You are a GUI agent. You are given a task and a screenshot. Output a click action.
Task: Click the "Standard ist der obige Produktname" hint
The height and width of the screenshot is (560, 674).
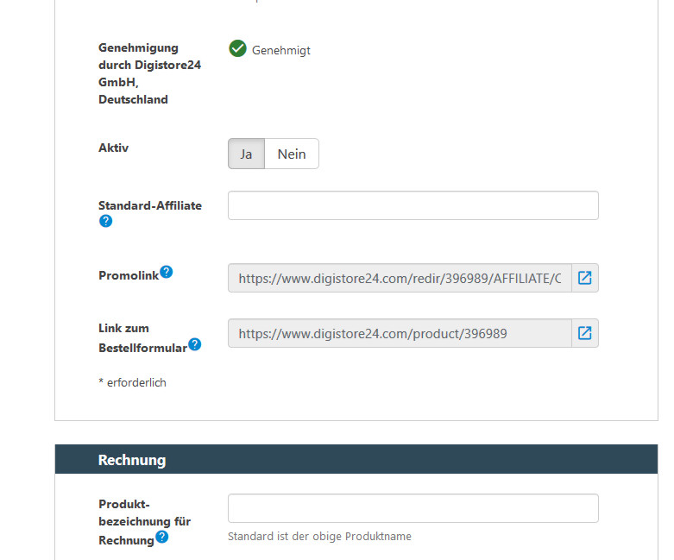tap(319, 537)
